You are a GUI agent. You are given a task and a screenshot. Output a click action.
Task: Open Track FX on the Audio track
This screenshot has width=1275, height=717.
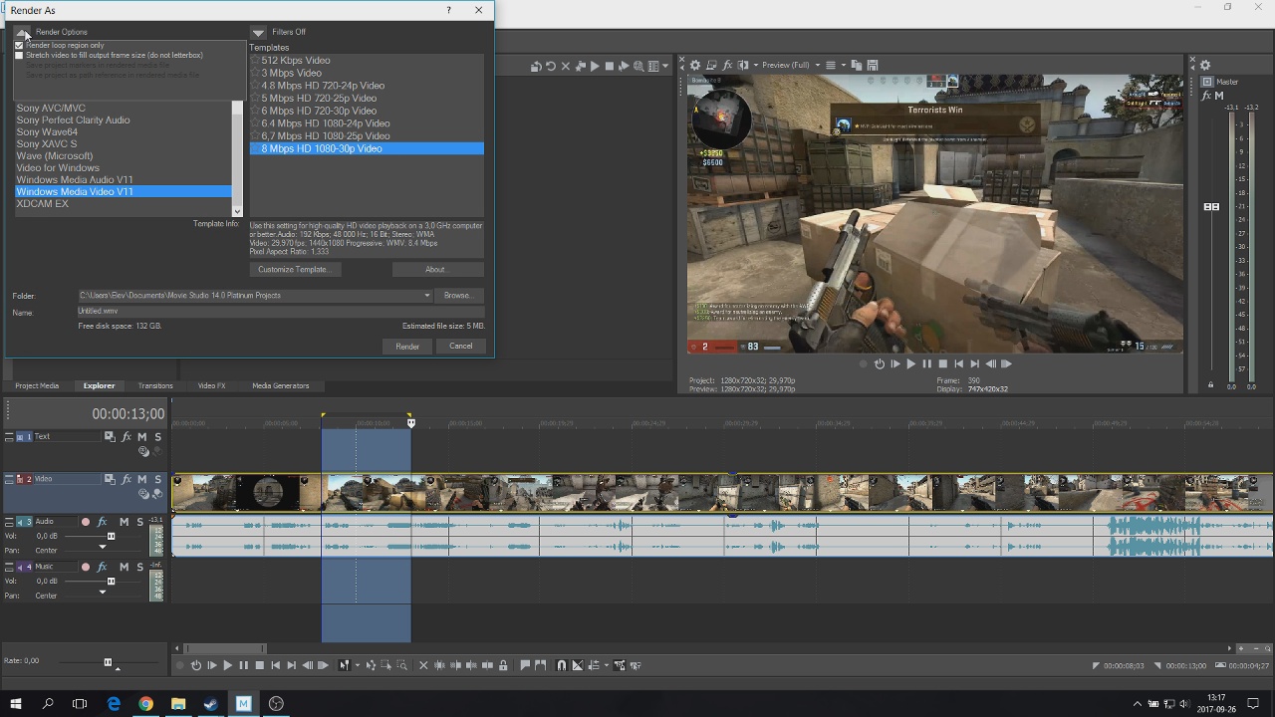pyautogui.click(x=102, y=522)
